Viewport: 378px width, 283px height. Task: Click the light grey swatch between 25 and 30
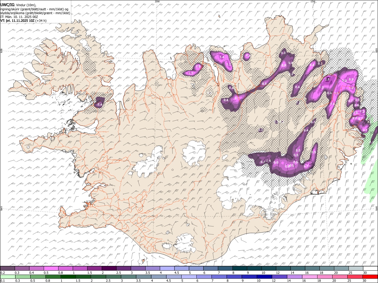point(356,268)
